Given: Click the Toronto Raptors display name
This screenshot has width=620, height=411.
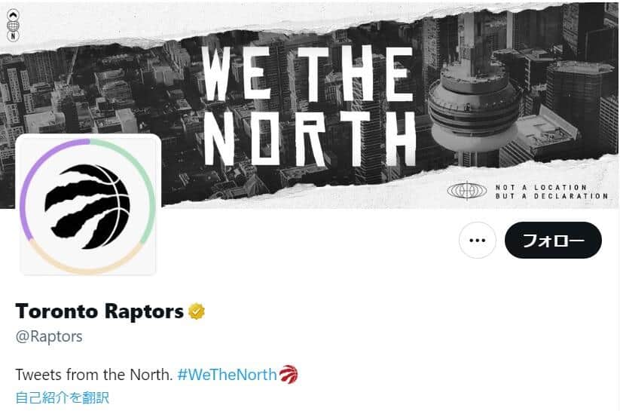Looking at the screenshot, I should pyautogui.click(x=99, y=311).
